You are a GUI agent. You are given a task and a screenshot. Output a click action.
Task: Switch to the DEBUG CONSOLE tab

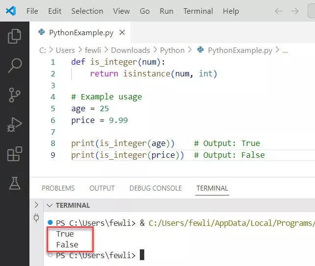pyautogui.click(x=156, y=188)
